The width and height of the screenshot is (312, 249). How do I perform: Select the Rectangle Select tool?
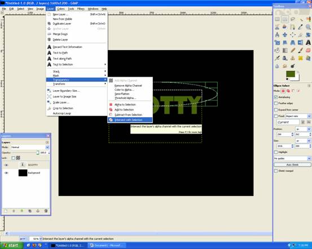click(277, 19)
